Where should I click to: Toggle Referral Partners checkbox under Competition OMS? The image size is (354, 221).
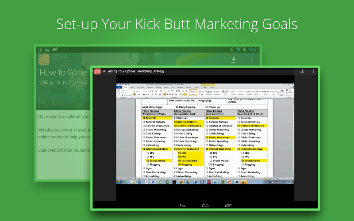coord(175,122)
